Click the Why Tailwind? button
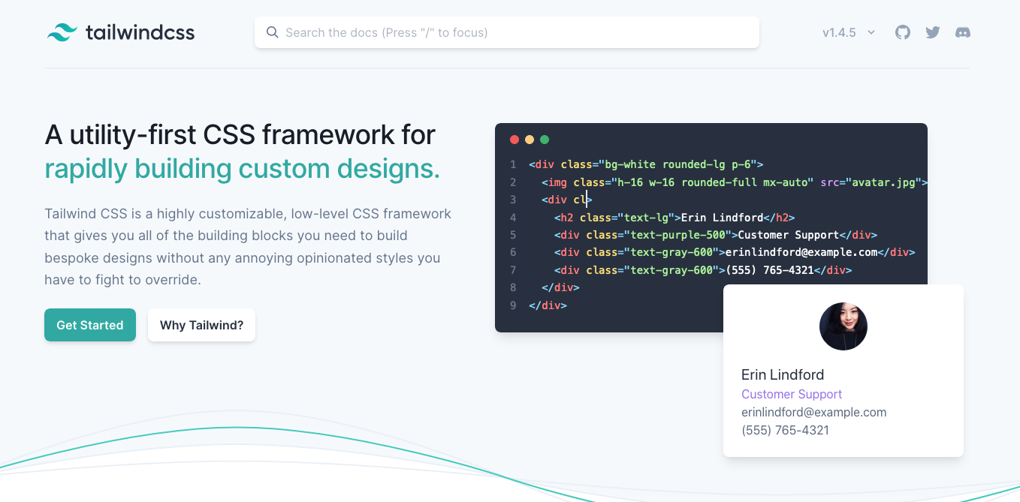This screenshot has width=1020, height=502. (201, 325)
